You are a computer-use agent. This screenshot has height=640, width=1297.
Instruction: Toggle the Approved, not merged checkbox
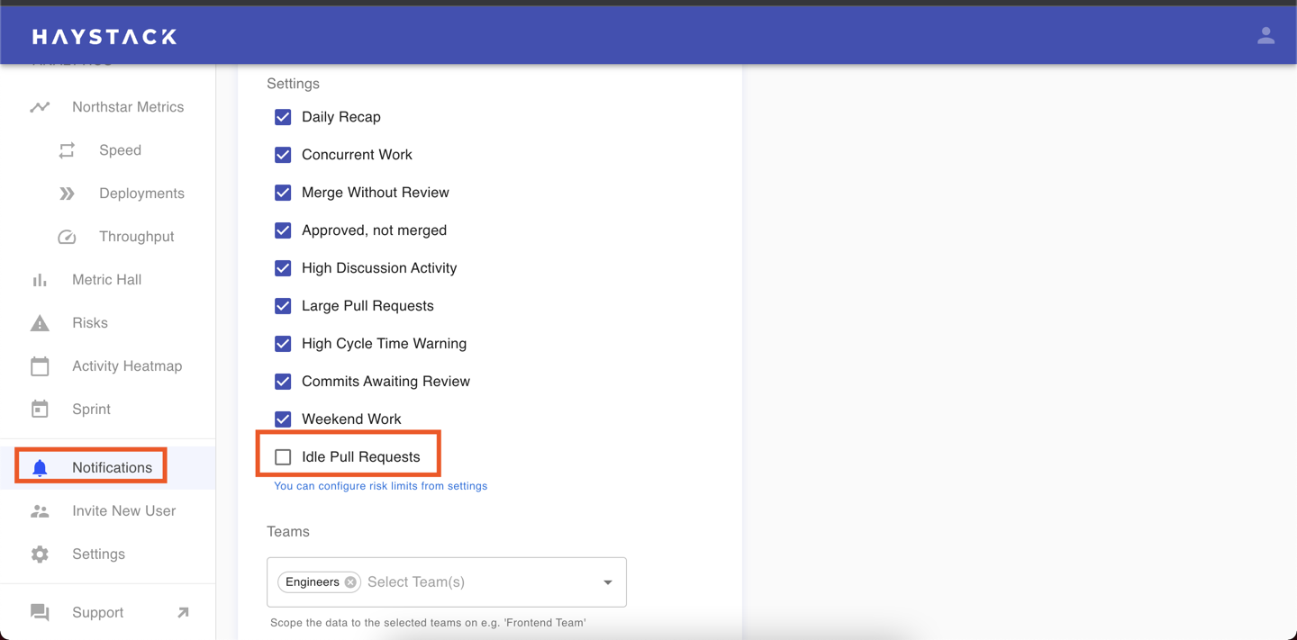point(283,230)
